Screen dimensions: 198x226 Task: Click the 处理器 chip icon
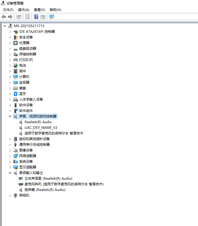click(16, 43)
